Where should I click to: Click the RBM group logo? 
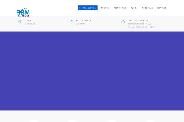pos(23,13)
